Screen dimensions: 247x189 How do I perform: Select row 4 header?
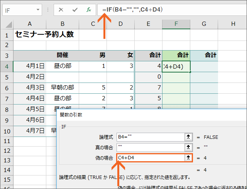pyautogui.click(x=7, y=66)
